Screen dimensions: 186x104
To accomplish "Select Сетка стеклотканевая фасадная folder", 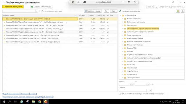I will point(139,61).
